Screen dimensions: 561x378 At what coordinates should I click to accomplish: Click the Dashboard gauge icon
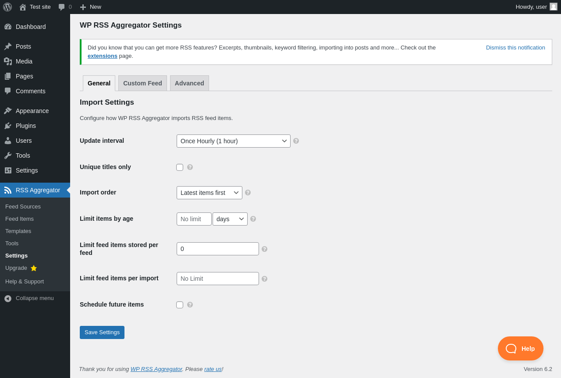point(8,27)
